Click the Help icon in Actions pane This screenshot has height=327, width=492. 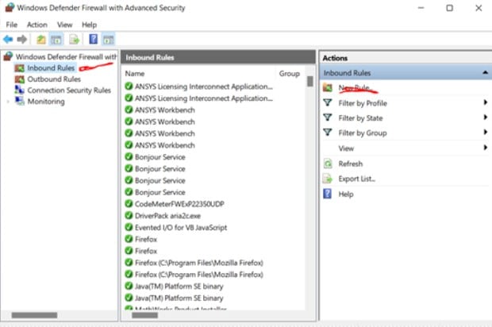pos(327,194)
